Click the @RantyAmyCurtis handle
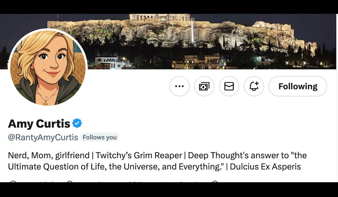338x197 pixels. pos(43,137)
